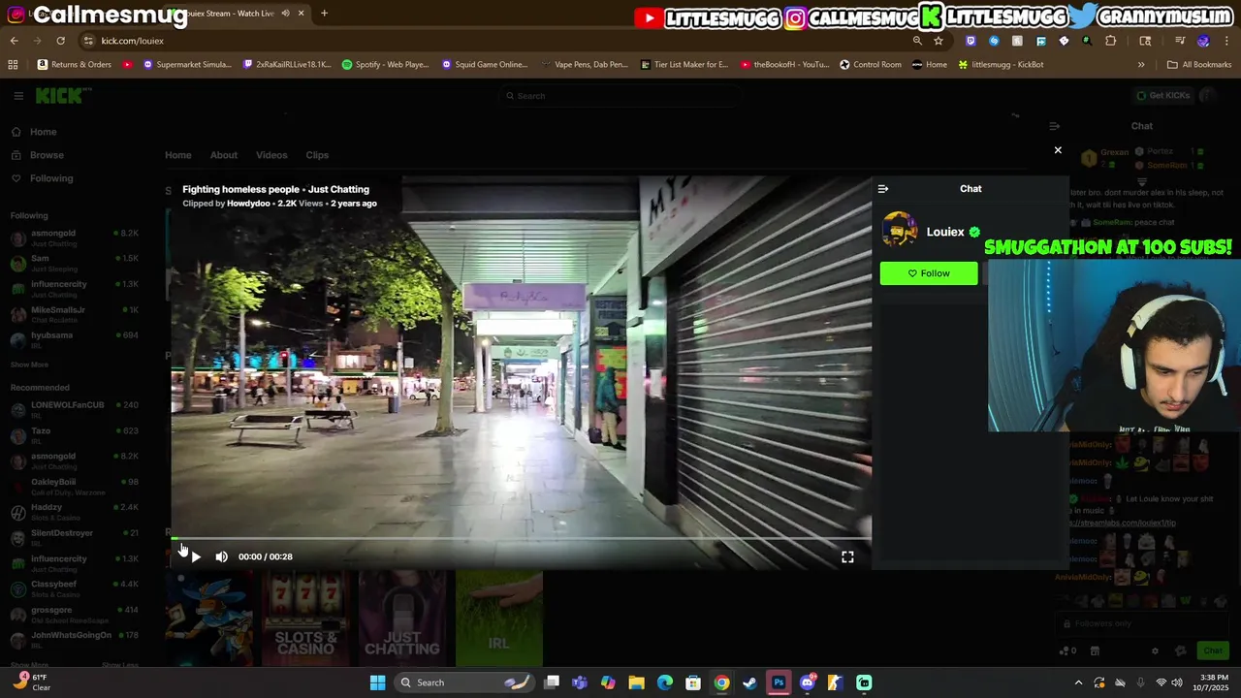The image size is (1241, 698).
Task: Mute the clip volume speaker icon
Action: click(x=221, y=556)
